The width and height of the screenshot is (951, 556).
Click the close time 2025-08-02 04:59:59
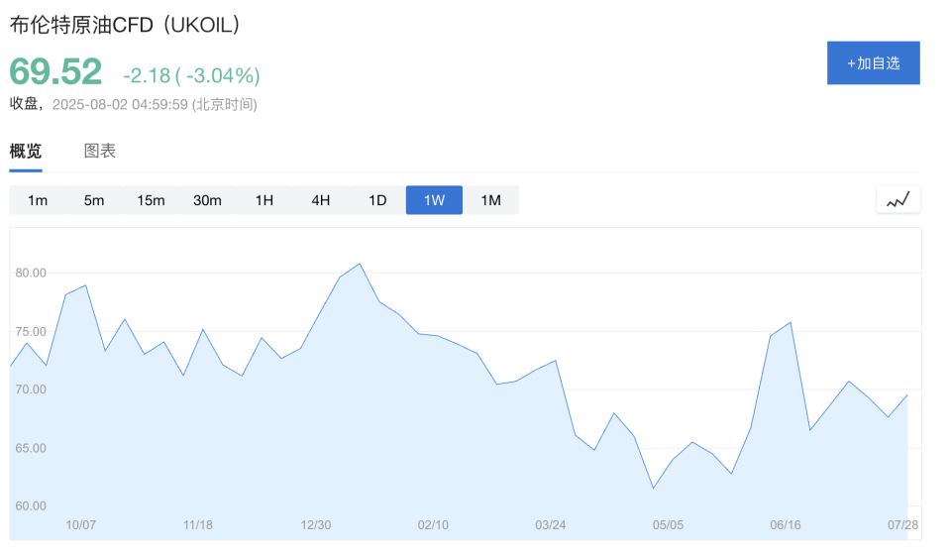(120, 104)
